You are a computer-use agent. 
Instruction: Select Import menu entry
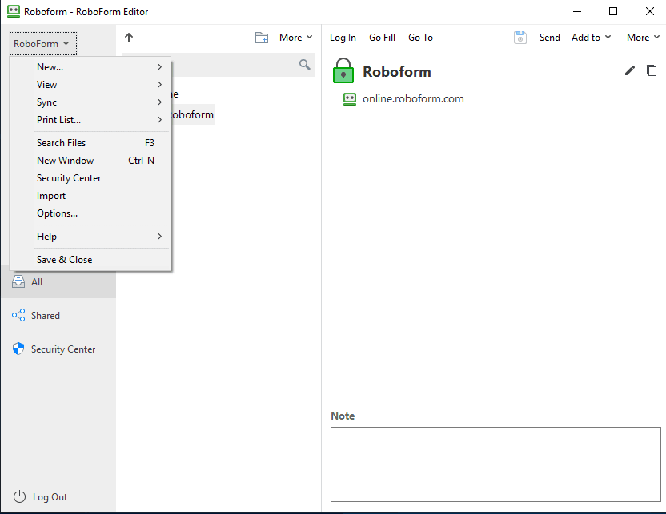(x=51, y=196)
